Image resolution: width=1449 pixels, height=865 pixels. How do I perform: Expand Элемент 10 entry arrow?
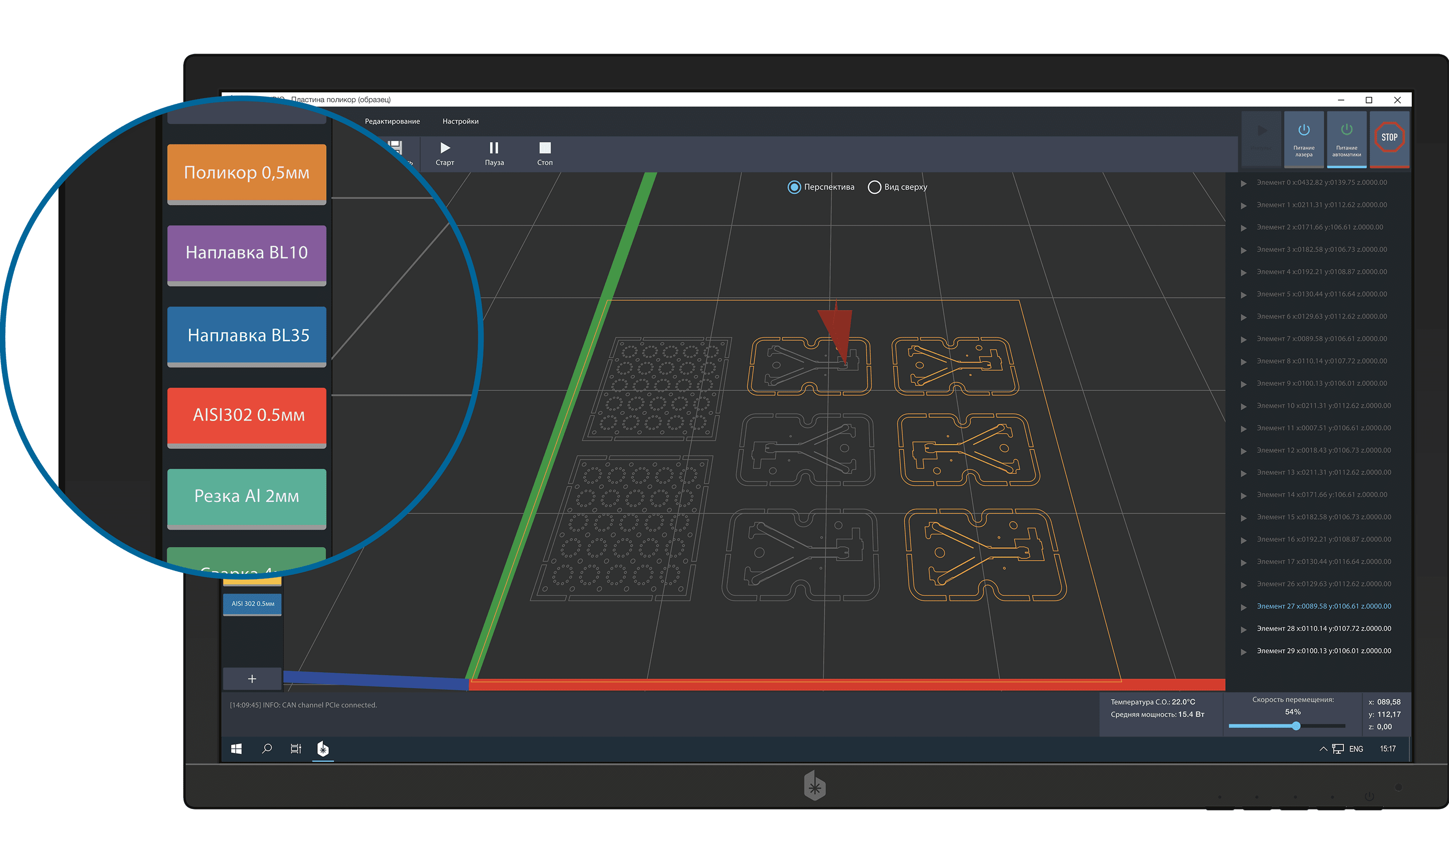pyautogui.click(x=1243, y=406)
